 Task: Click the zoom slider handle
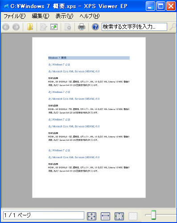coord(153,215)
